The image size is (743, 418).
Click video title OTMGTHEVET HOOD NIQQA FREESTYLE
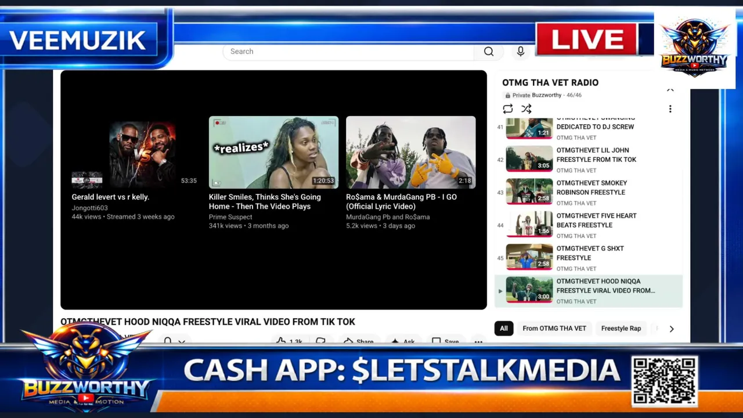click(208, 322)
